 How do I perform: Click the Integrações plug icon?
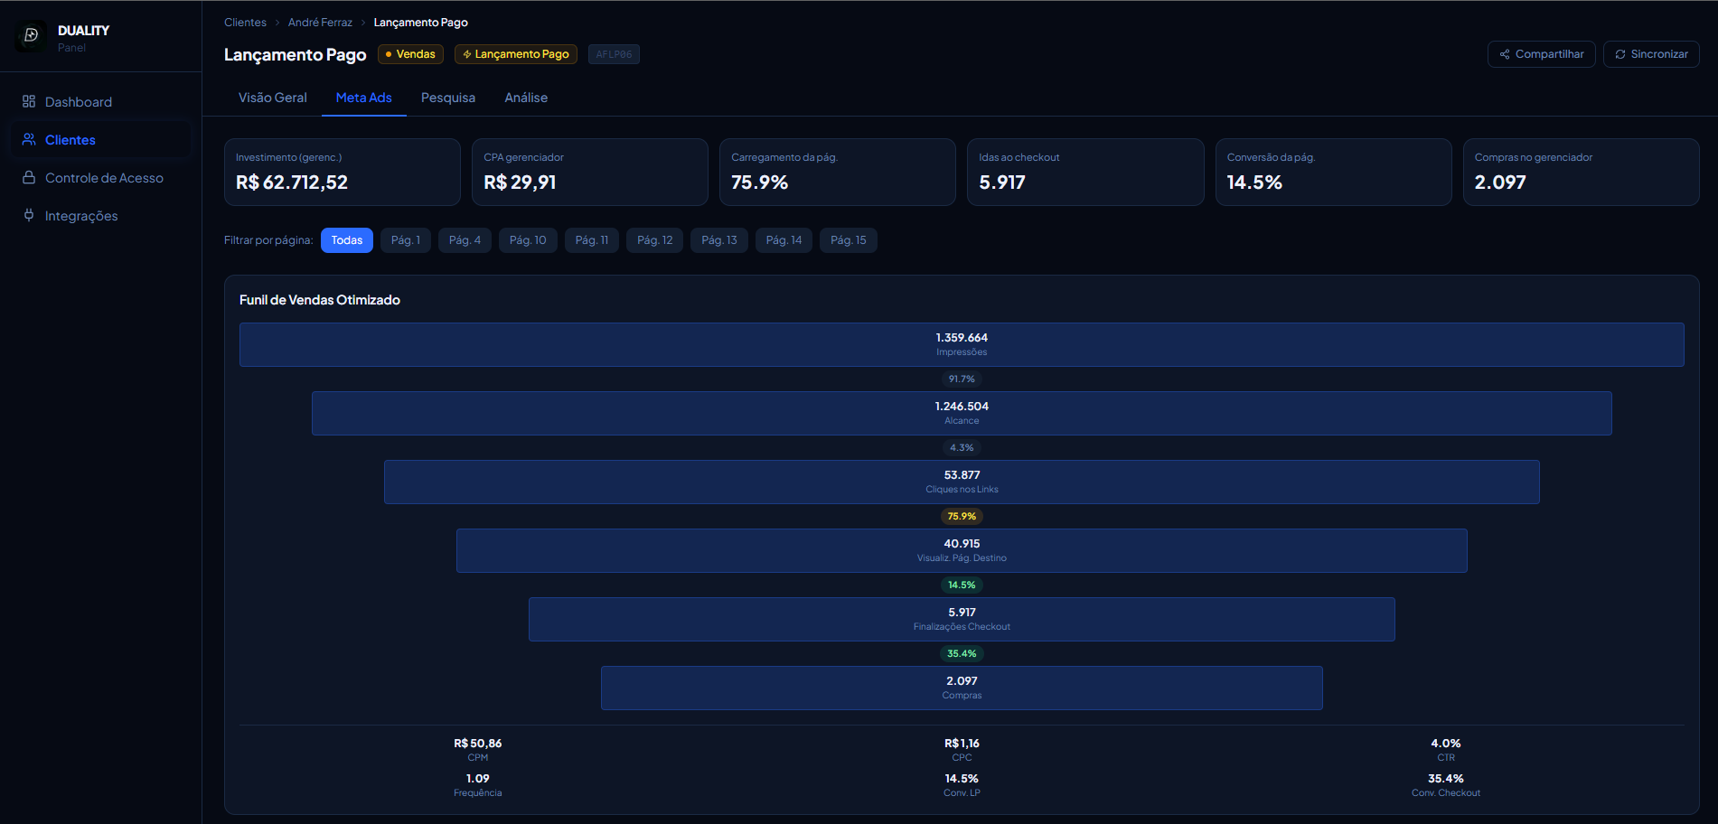tap(29, 215)
